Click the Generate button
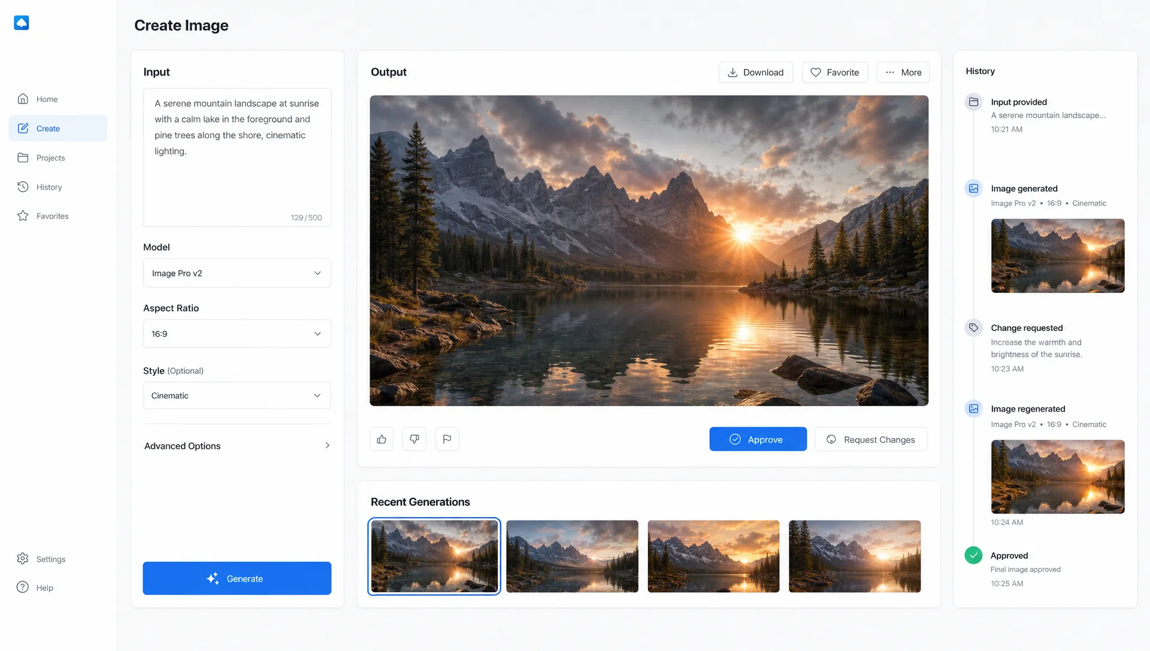Image resolution: width=1150 pixels, height=651 pixels. click(237, 579)
